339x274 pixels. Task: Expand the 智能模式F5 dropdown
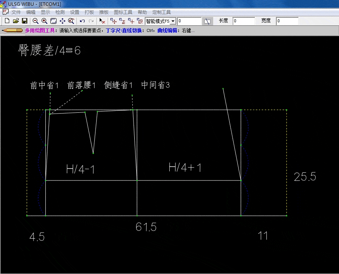pyautogui.click(x=173, y=21)
